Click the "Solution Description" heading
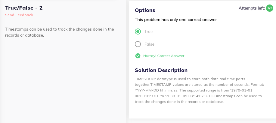276x123 pixels. [161, 70]
